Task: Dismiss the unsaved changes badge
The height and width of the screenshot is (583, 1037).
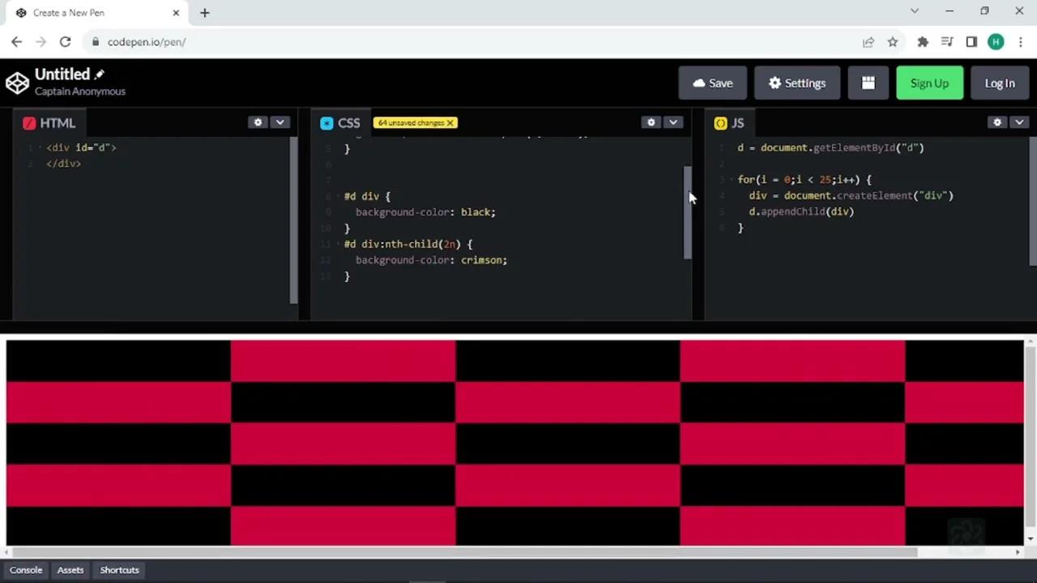Action: [450, 123]
